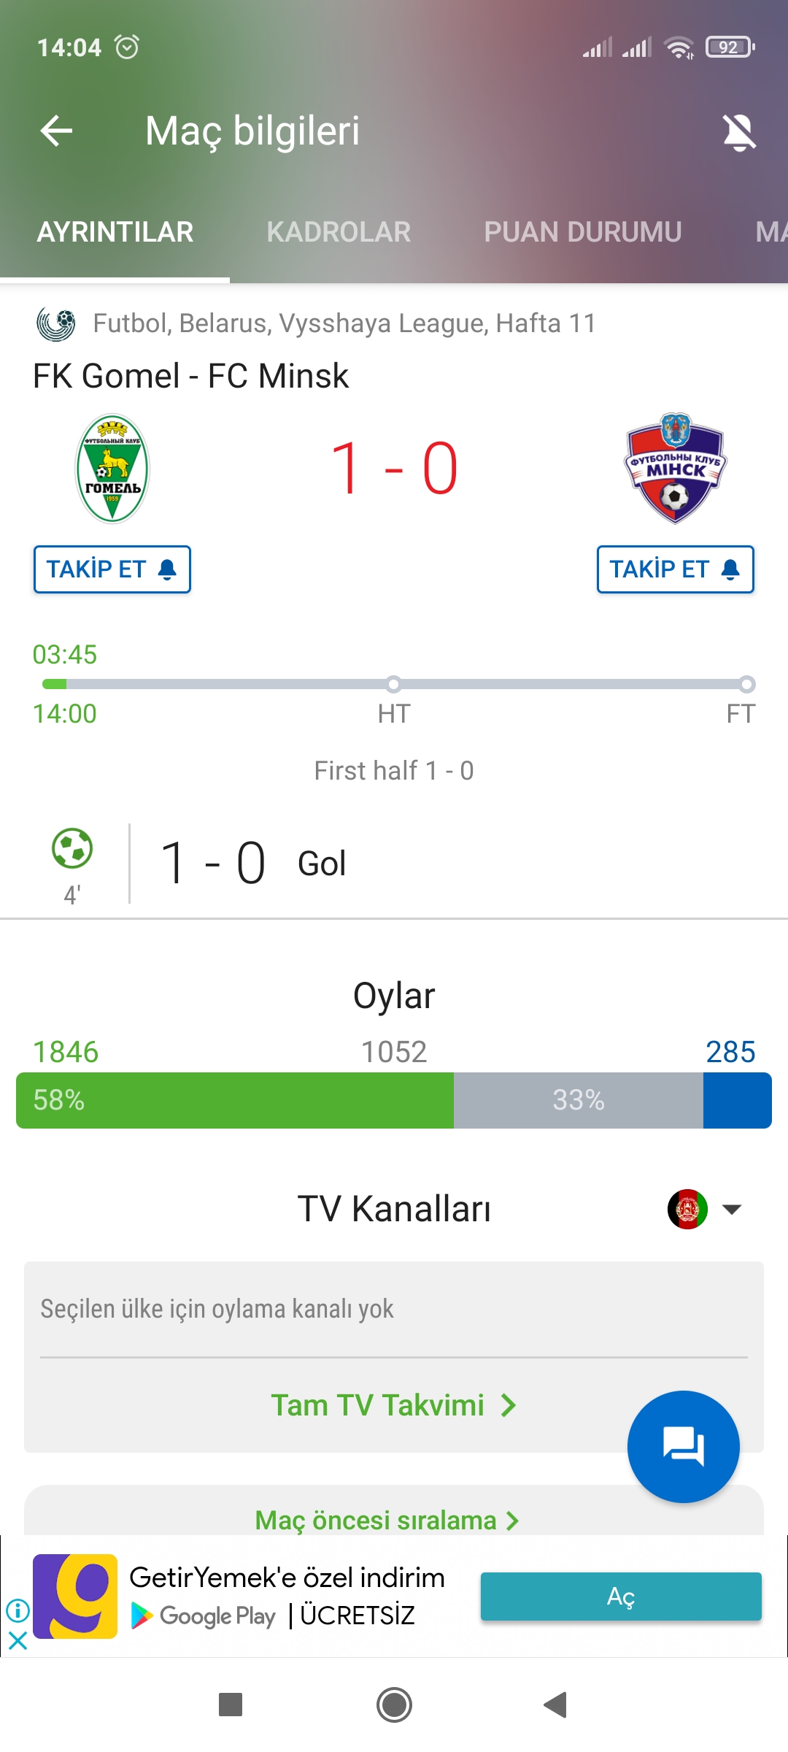The height and width of the screenshot is (1752, 788).
Task: Expand the TV channels country dropdown arrow
Action: [x=732, y=1210]
